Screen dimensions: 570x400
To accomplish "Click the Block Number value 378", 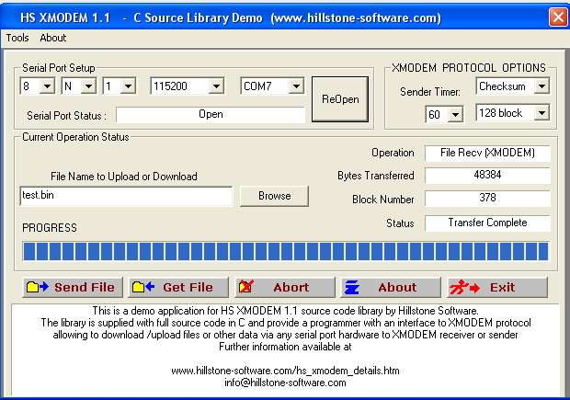I will point(487,199).
